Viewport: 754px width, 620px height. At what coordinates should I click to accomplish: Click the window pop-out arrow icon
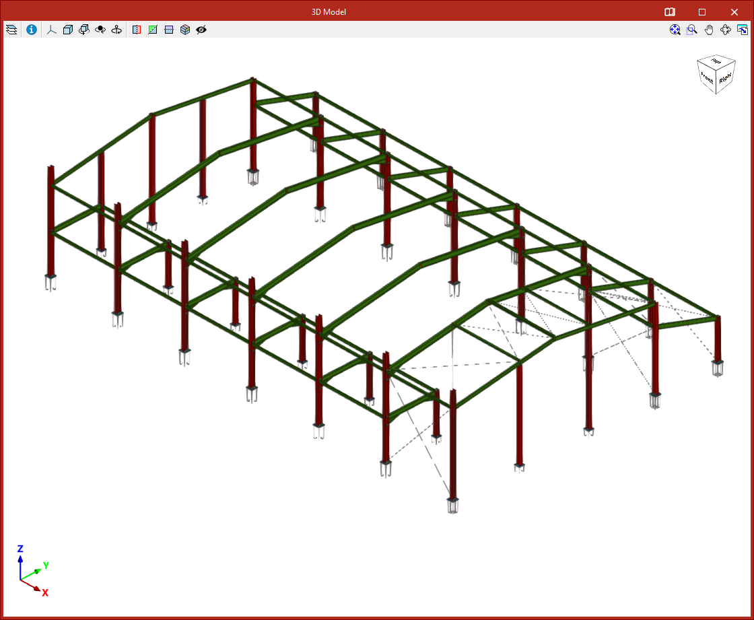[743, 30]
